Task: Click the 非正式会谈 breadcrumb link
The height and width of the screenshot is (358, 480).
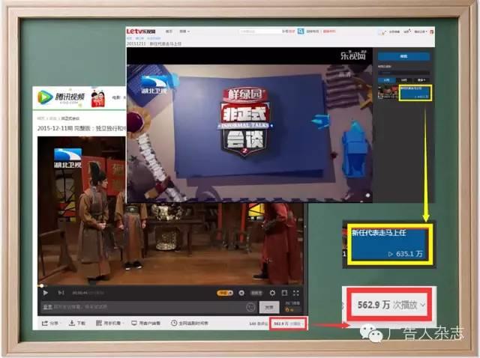Action: 70,118
